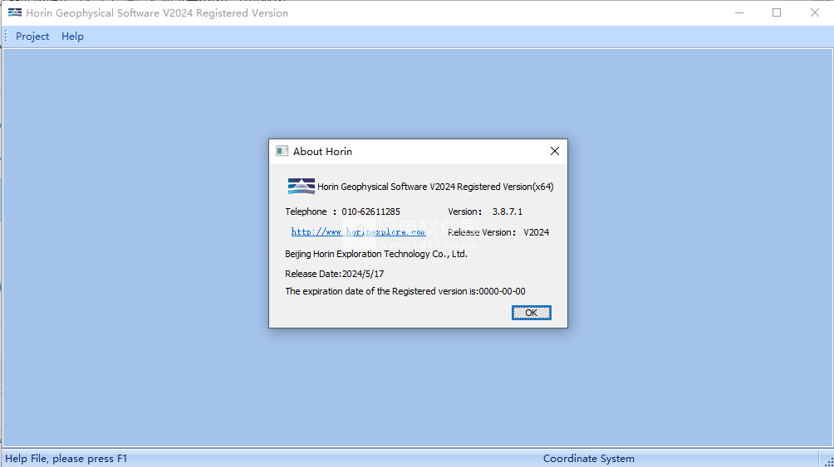The height and width of the screenshot is (467, 834).
Task: Click the Release Date:2024/5/17 text
Action: click(x=335, y=274)
